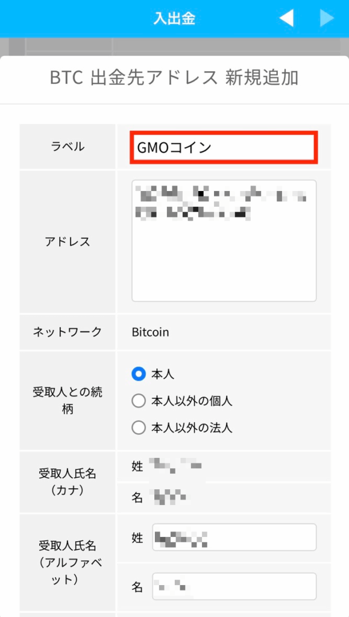Tap the forward arrow in the header
This screenshot has width=349, height=617.
tap(326, 17)
